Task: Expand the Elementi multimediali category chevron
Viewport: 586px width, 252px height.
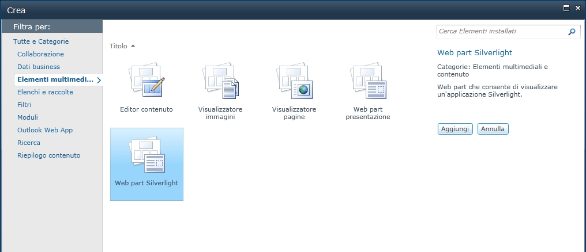Action: pyautogui.click(x=99, y=80)
